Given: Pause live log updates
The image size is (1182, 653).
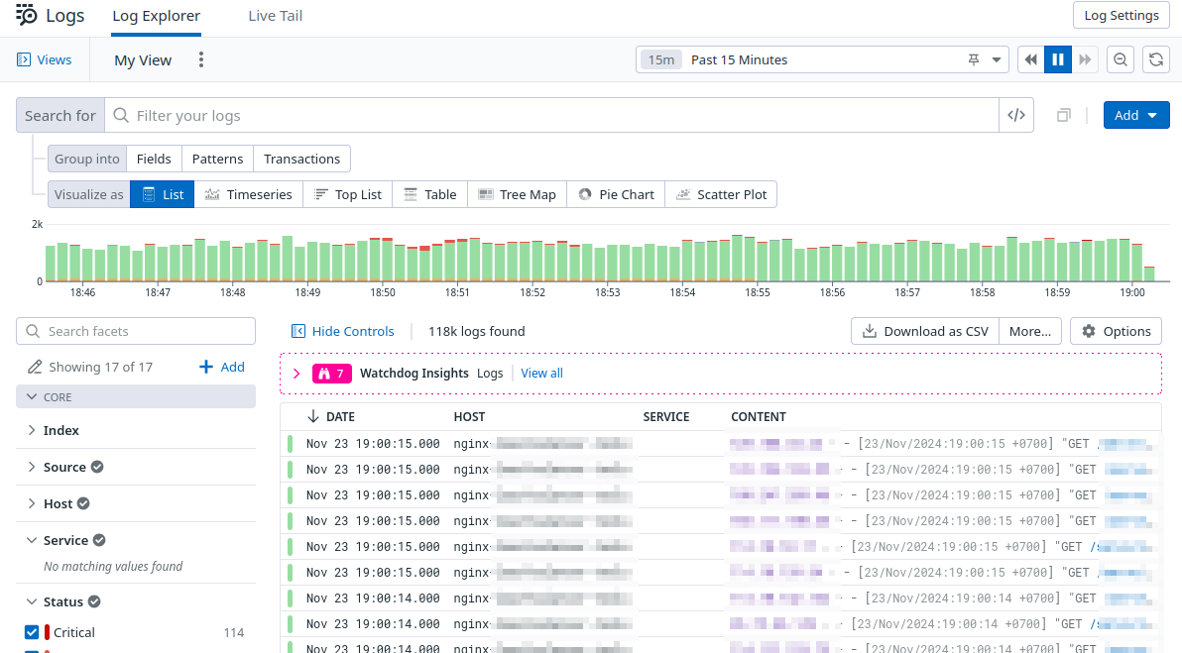Looking at the screenshot, I should 1057,59.
